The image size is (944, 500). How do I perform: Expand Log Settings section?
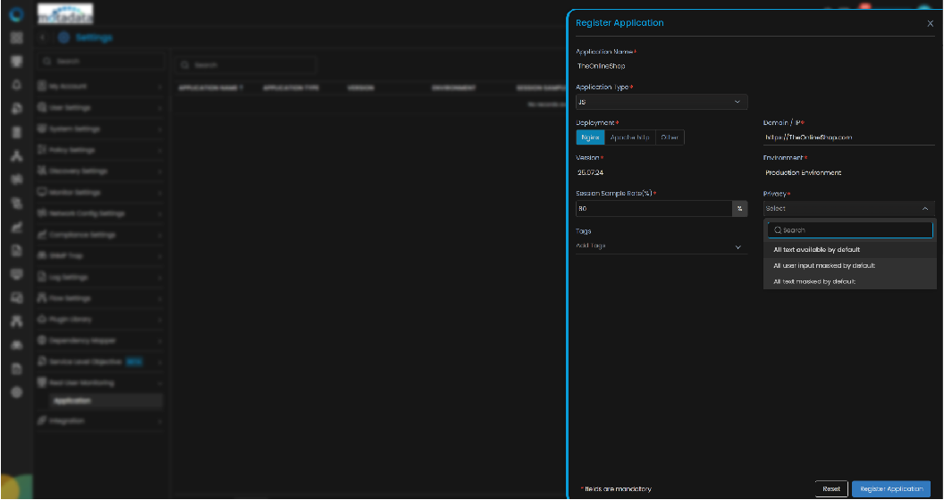(x=100, y=278)
